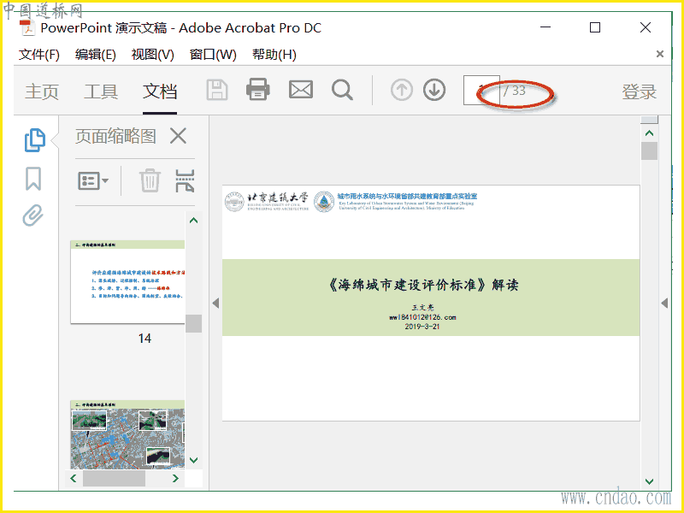
Task: Click 《海绵城市建设评价标准》解读 title text
Action: tap(422, 285)
